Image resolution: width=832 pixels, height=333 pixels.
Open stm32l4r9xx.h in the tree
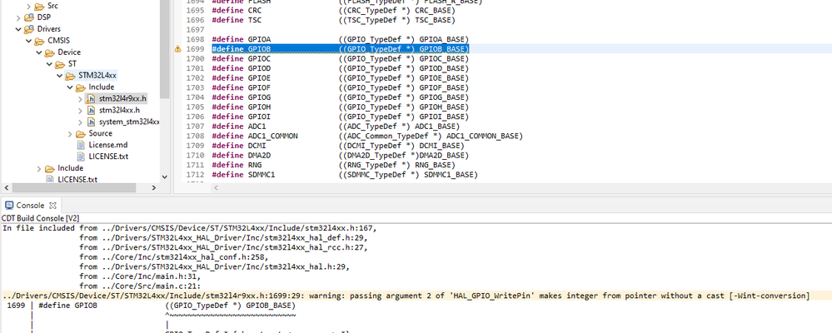pos(122,98)
